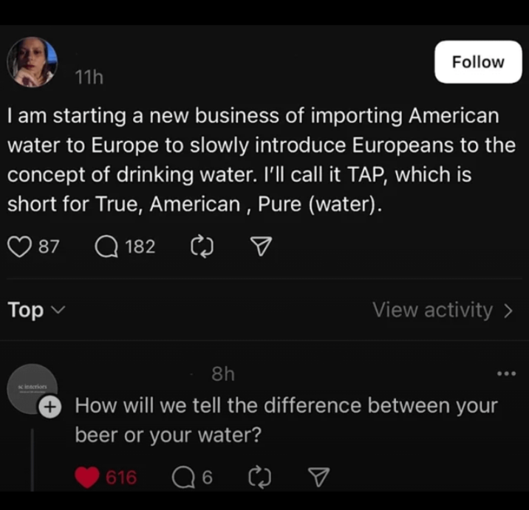Screen dimensions: 529x510
Task: Unlike the reply with 616 likes
Action: pos(87,478)
